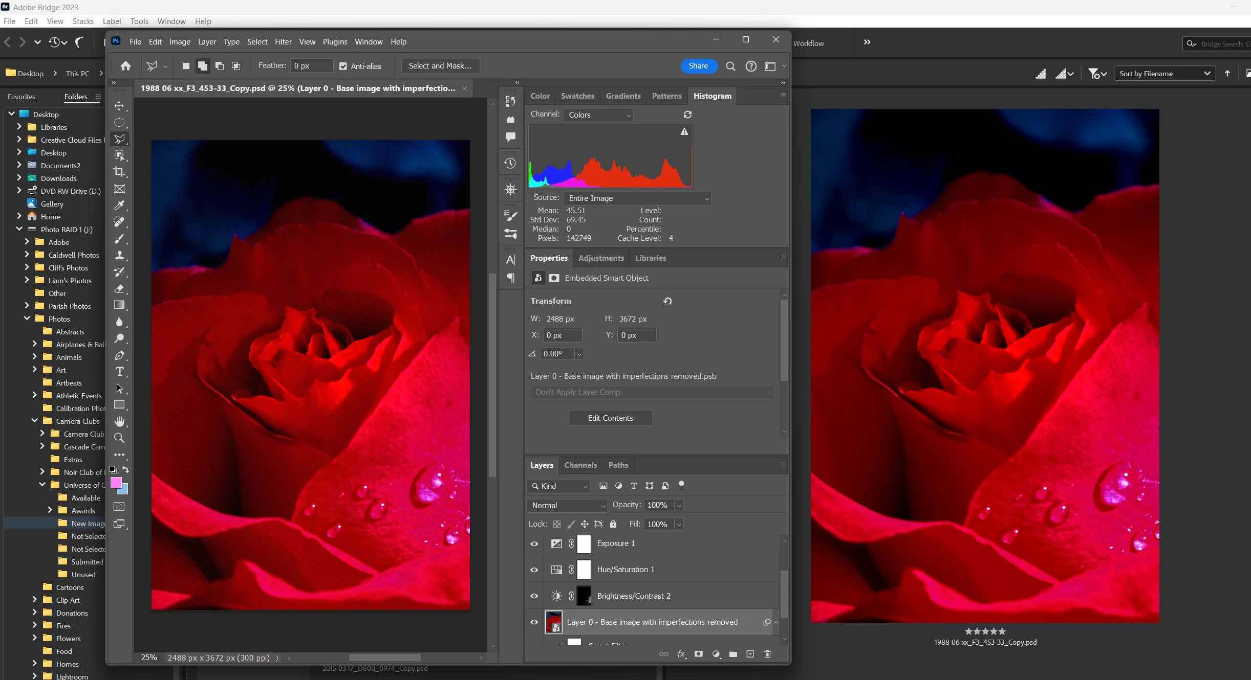
Task: Toggle the Anti-alias checkbox
Action: tap(343, 66)
